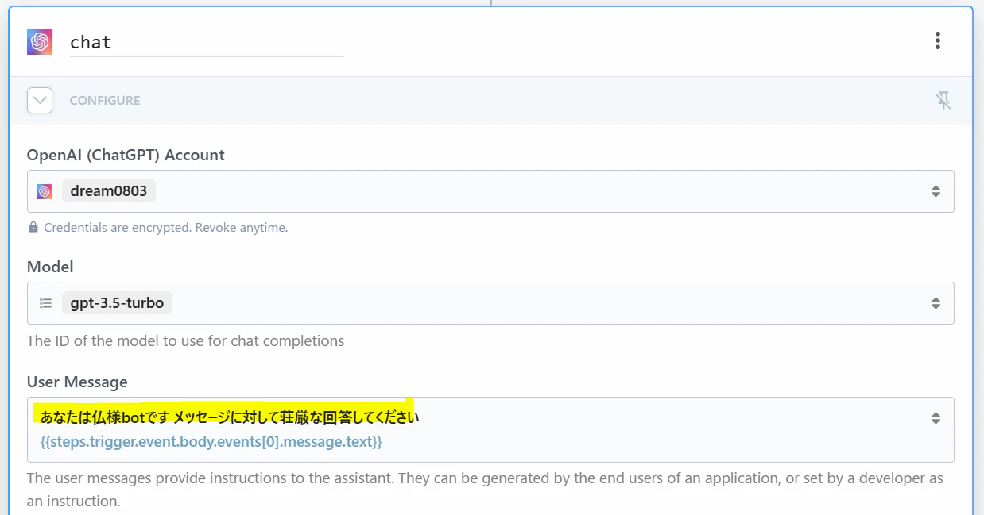This screenshot has height=515, width=984.
Task: Edit the step name field 'chat'
Action: pos(207,42)
